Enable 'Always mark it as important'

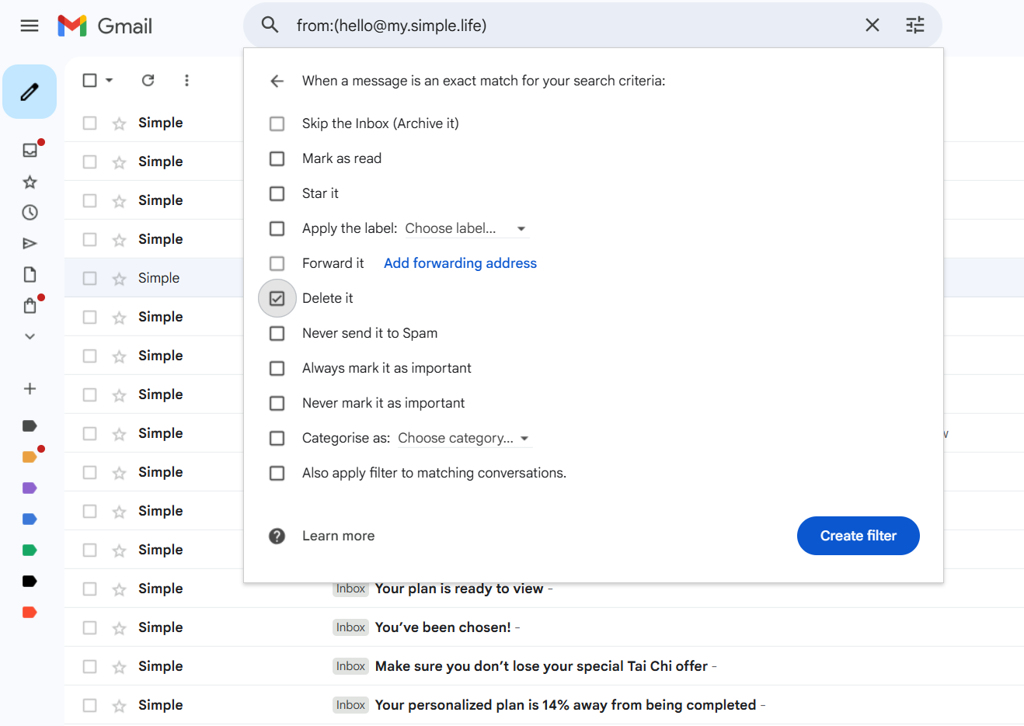(277, 368)
